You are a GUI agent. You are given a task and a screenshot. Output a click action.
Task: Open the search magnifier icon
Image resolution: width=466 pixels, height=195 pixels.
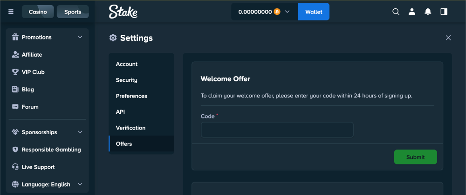(x=396, y=12)
